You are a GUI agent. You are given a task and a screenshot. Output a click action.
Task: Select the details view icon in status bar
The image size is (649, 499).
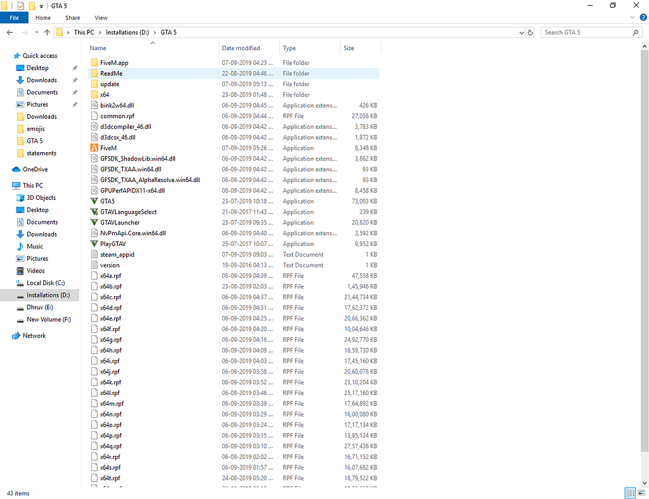pos(630,493)
